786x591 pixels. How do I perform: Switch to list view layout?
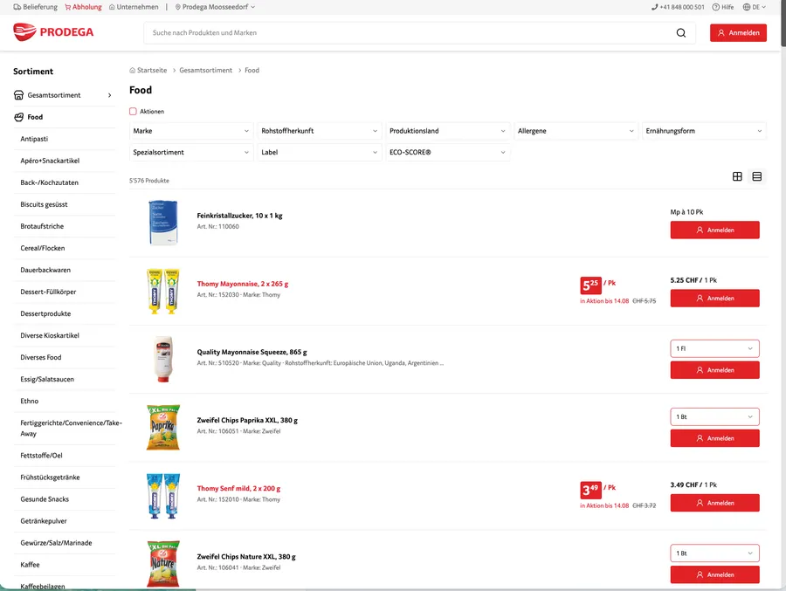pos(757,176)
